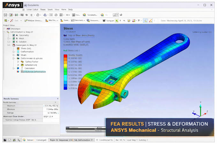Click the red X delete toolbar icon
The height and width of the screenshot is (144, 217).
tap(11, 21)
